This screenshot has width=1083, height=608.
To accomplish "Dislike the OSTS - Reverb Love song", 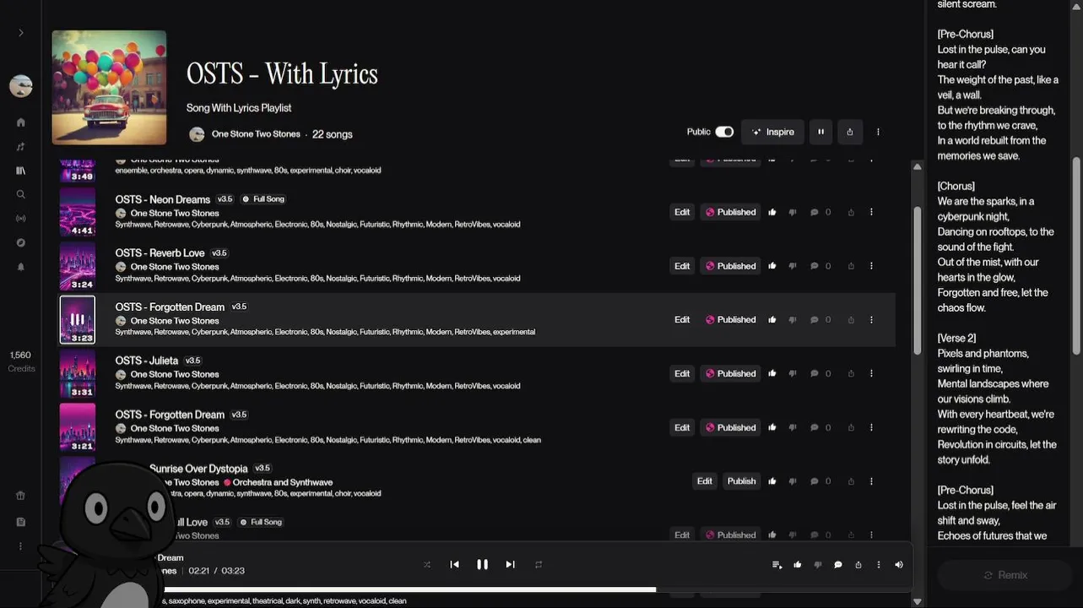I will 792,266.
